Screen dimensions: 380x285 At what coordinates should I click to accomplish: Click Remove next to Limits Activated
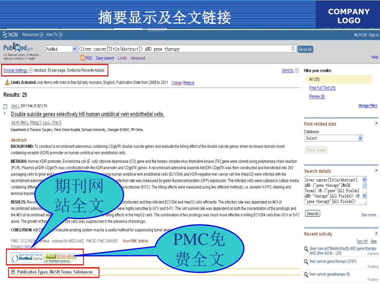[x=189, y=83]
